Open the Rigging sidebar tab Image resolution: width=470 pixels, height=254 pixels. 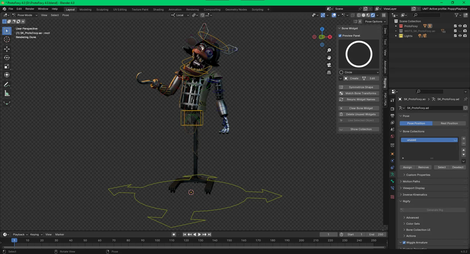point(385,83)
